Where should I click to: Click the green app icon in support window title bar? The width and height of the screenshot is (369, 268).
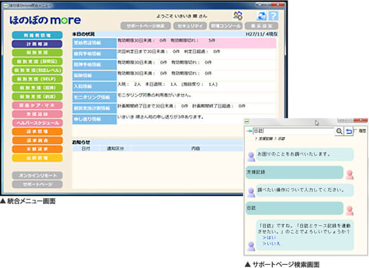pyautogui.click(x=247, y=121)
